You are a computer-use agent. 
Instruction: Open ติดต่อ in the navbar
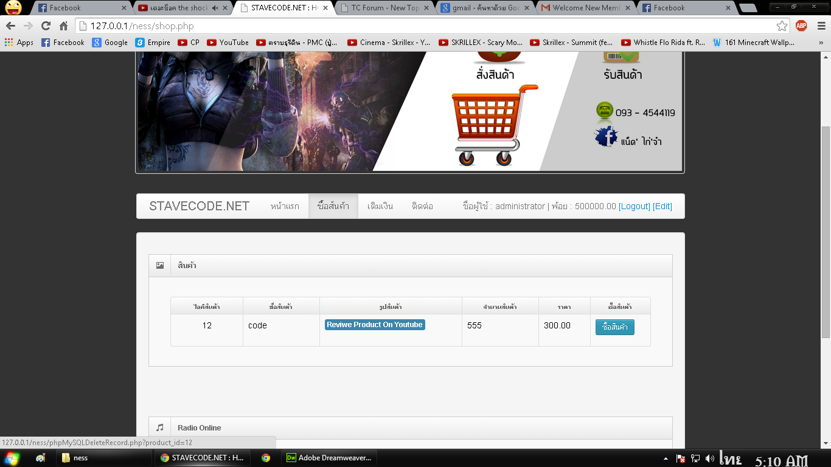(x=422, y=206)
